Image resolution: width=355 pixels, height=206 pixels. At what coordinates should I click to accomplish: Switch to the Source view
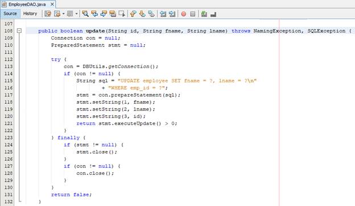point(10,14)
